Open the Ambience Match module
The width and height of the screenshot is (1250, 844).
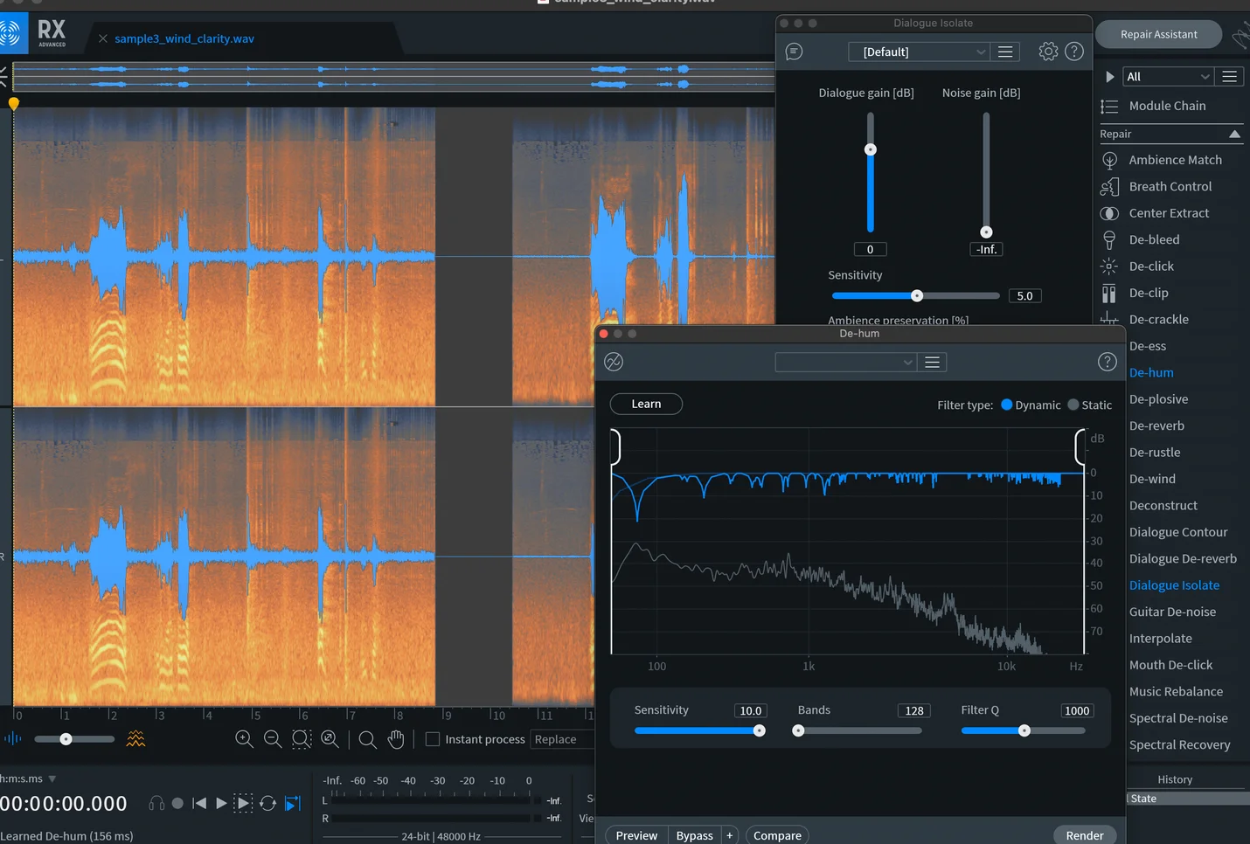coord(1176,160)
